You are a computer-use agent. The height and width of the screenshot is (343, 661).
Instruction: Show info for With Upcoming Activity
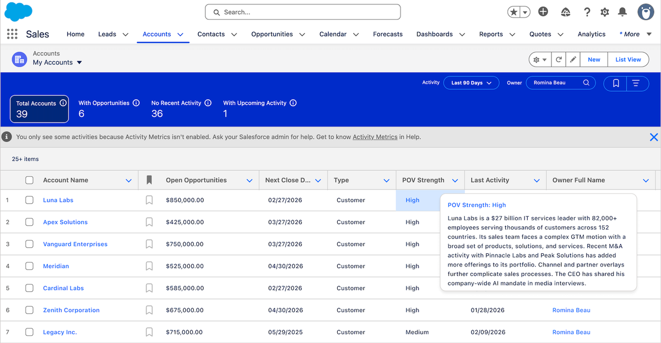(293, 103)
